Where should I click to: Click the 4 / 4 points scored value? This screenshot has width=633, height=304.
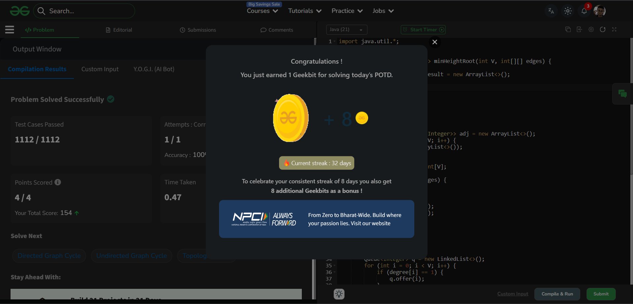click(23, 198)
